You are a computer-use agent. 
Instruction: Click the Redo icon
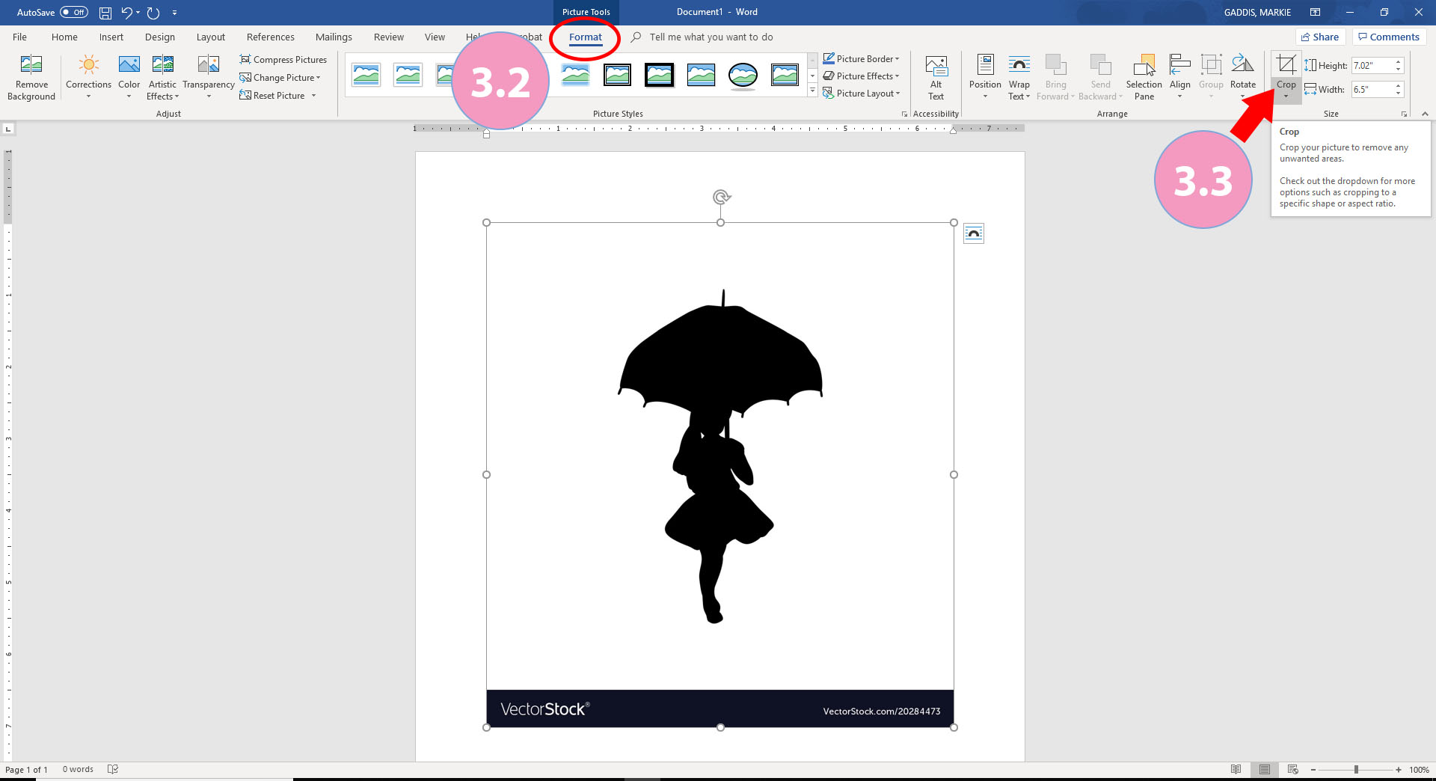[153, 13]
